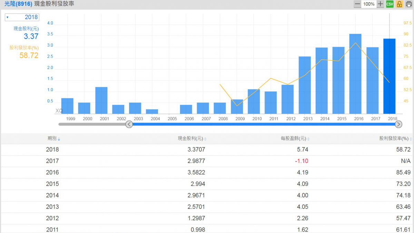Image resolution: width=414 pixels, height=233 pixels.
Task: Click negative EPS value -1.10
Action: click(x=302, y=161)
